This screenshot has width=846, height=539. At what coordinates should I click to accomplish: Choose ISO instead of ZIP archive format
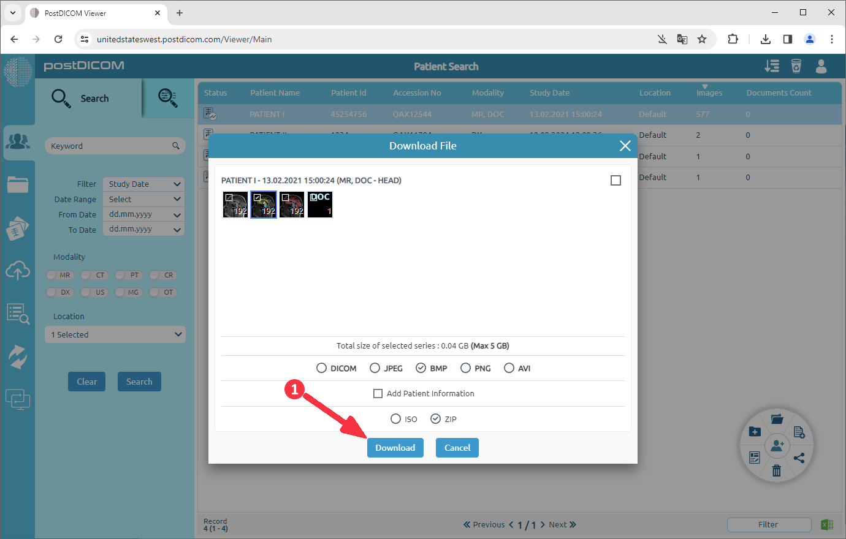(395, 419)
